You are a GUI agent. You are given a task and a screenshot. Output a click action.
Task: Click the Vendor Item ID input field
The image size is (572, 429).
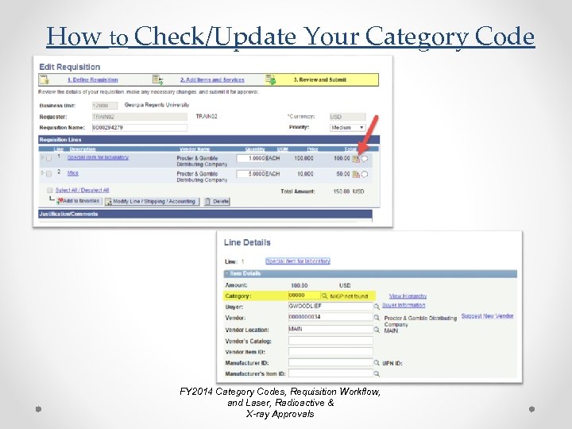click(330, 352)
